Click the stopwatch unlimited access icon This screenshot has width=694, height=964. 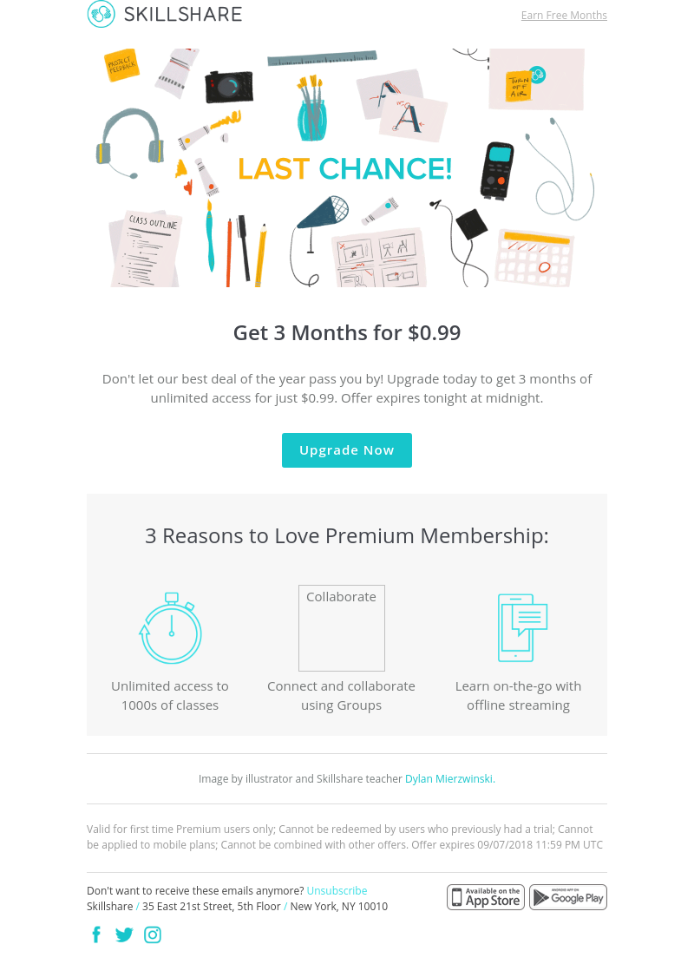tap(170, 628)
